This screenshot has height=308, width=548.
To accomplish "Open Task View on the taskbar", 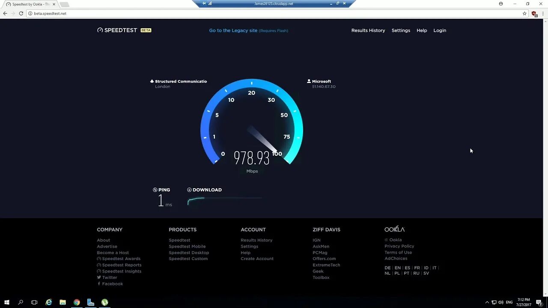I will 34,302.
